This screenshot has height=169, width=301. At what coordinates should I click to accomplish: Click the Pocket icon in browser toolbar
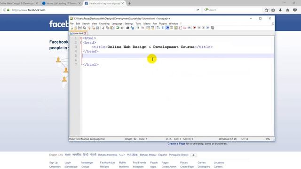(295, 10)
